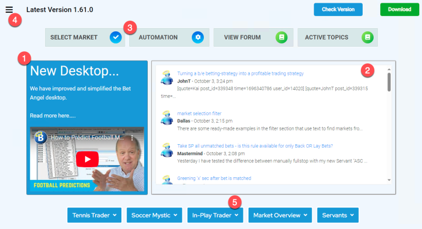Open 'Turning a b/e betting-strategy' forum topic
The height and width of the screenshot is (229, 422).
(240, 73)
